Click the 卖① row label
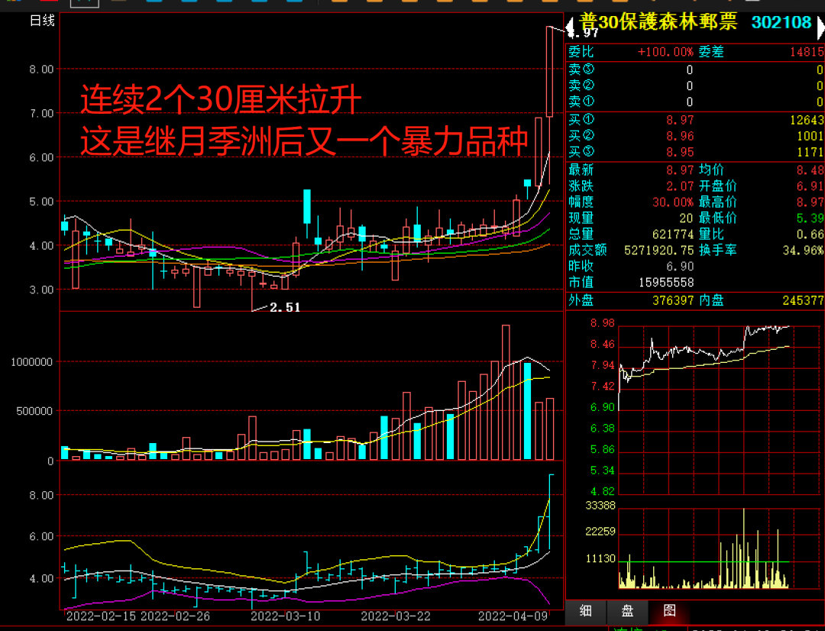Screen dimensions: 825x631 pos(581,101)
